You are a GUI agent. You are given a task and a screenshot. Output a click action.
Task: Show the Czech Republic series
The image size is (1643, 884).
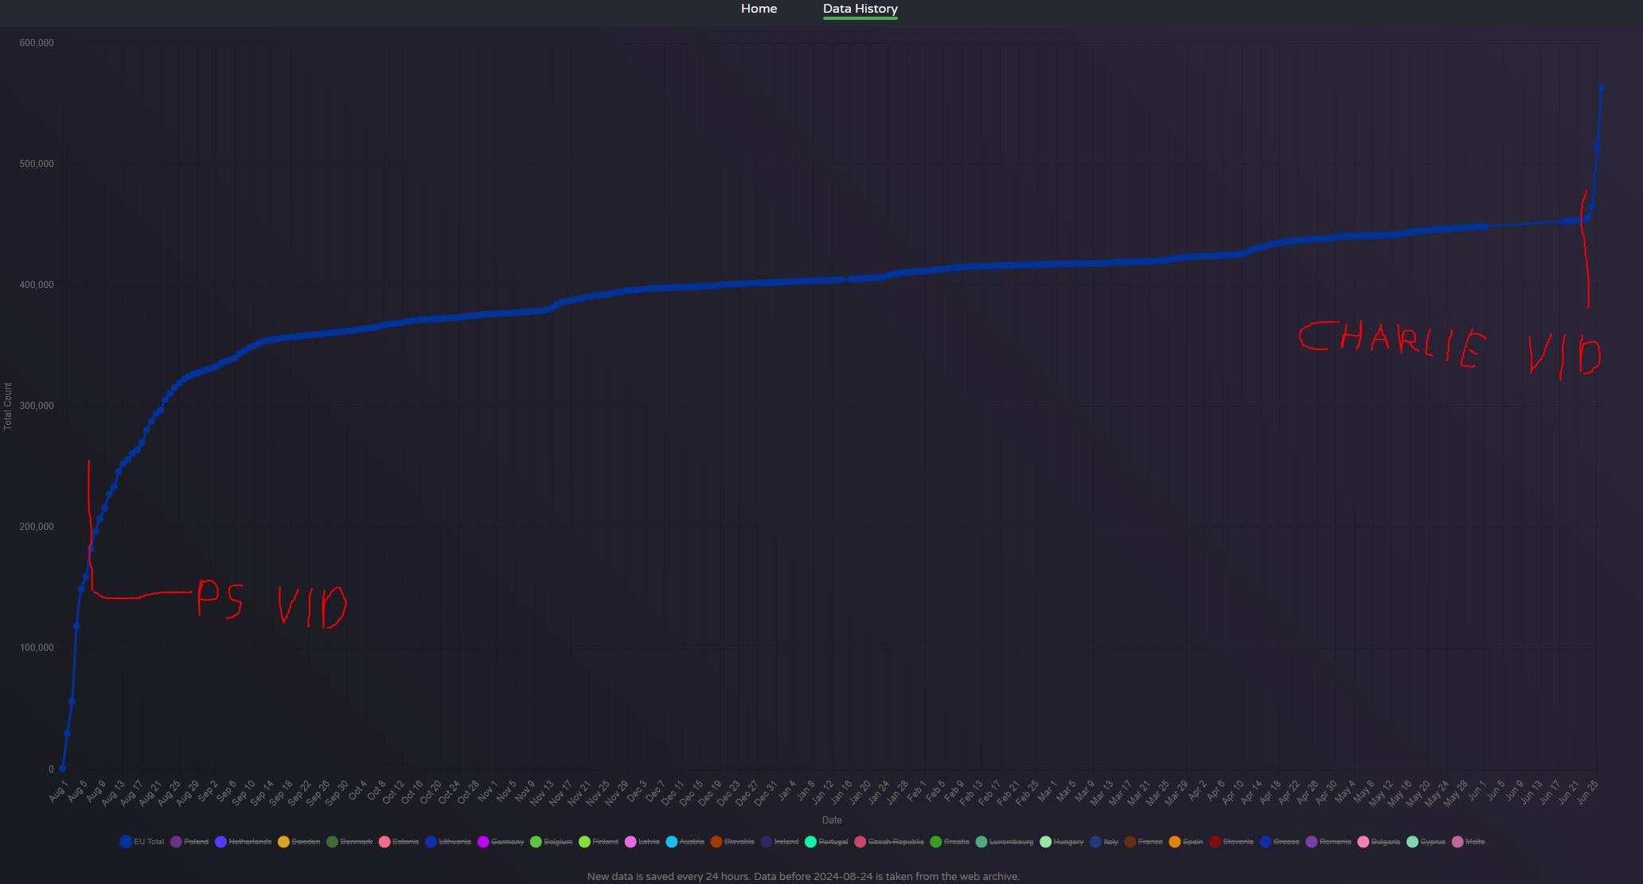coord(889,842)
